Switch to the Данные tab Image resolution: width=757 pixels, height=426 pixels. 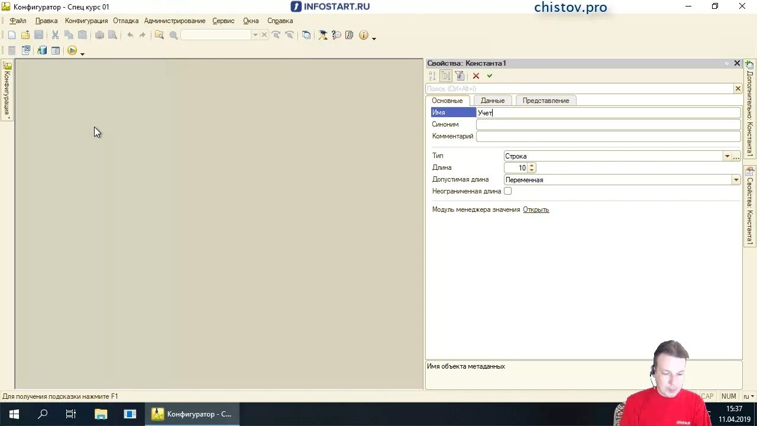coord(493,101)
